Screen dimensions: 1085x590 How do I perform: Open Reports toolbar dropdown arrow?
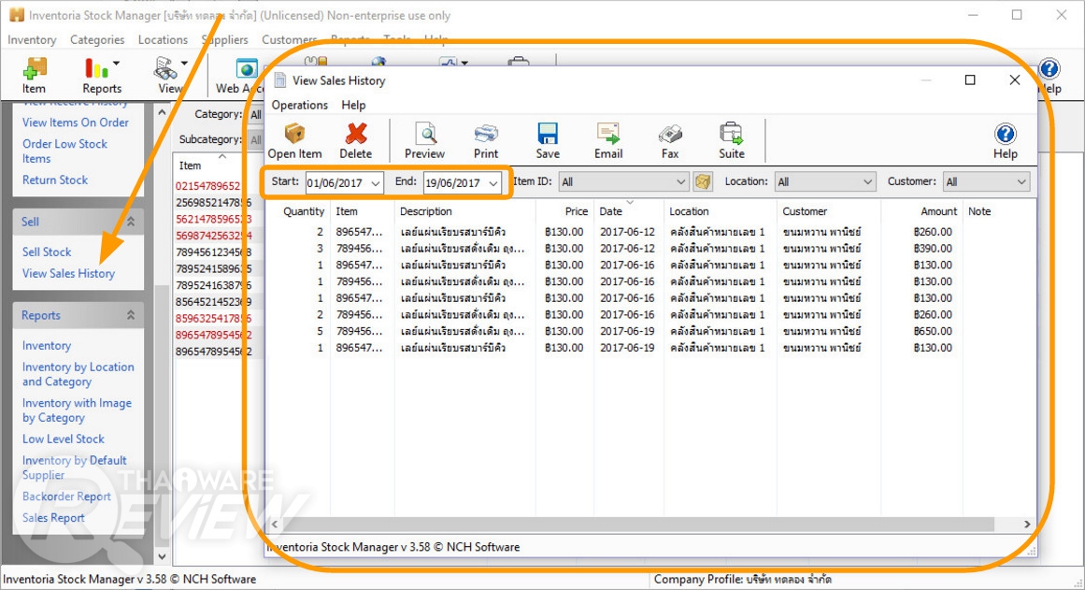116,63
